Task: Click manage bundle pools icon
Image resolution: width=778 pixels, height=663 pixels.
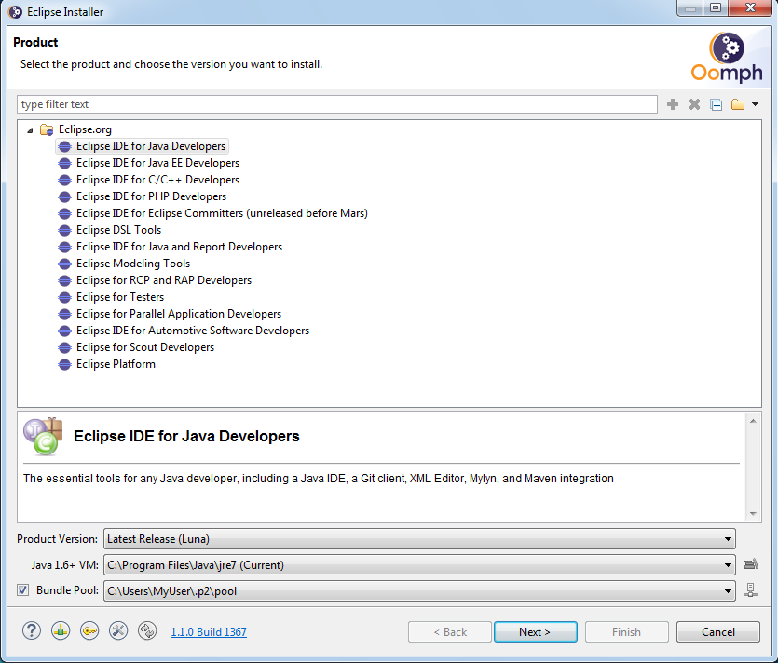Action: pyautogui.click(x=751, y=589)
